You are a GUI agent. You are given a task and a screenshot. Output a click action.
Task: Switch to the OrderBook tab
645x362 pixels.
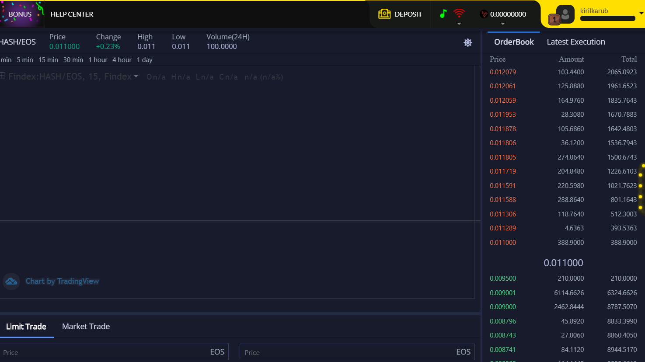(514, 42)
